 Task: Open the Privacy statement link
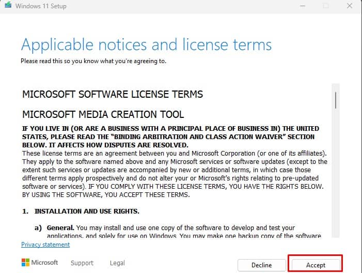click(x=45, y=245)
